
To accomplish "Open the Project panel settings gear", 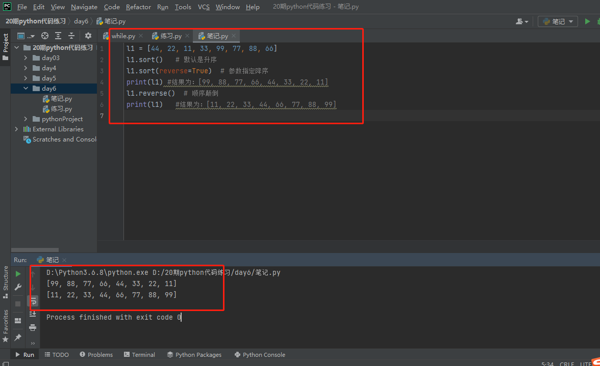I will coord(88,36).
